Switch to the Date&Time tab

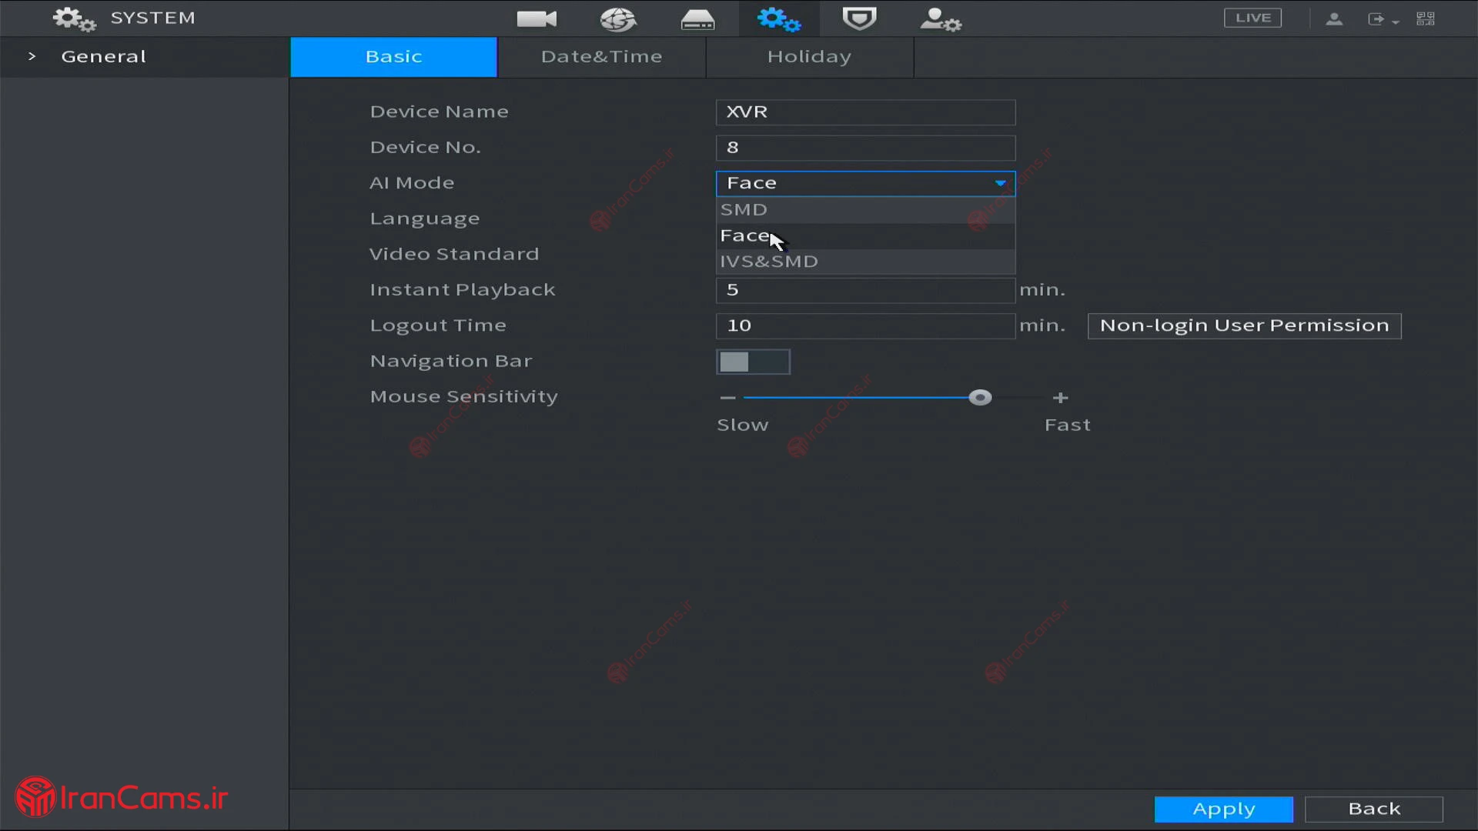point(601,57)
